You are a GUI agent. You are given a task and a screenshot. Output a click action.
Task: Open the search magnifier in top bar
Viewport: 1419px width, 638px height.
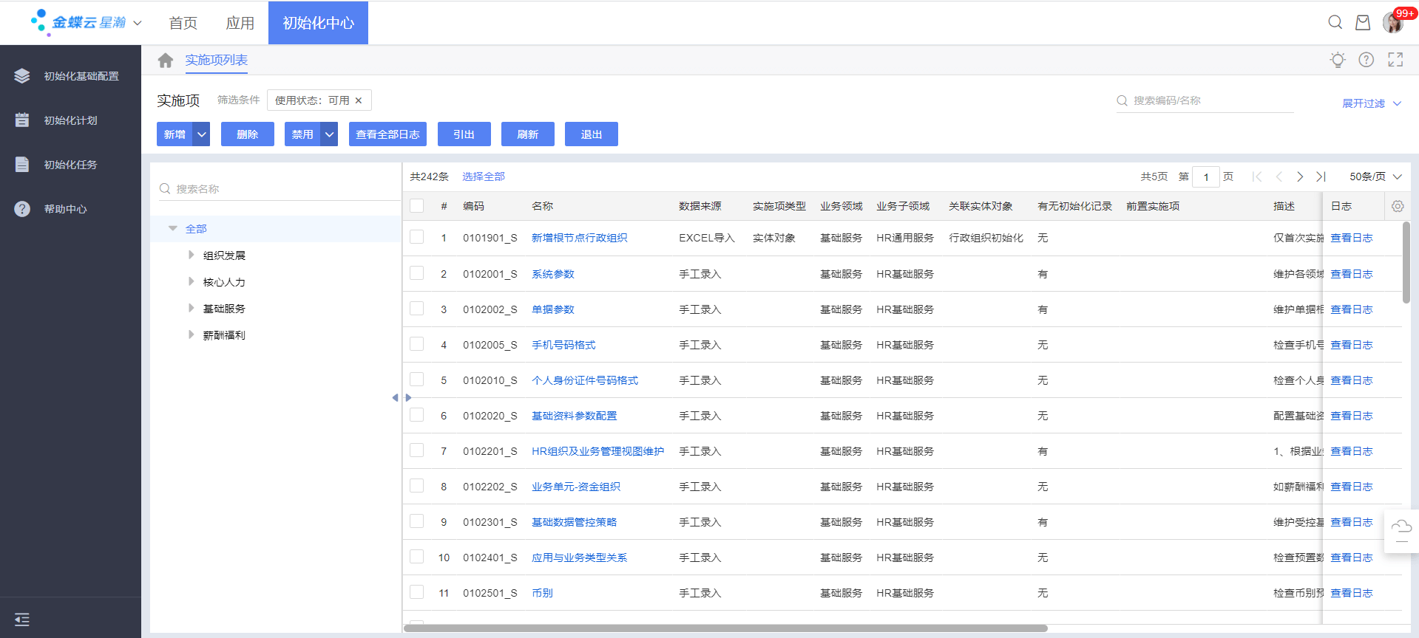(1335, 22)
